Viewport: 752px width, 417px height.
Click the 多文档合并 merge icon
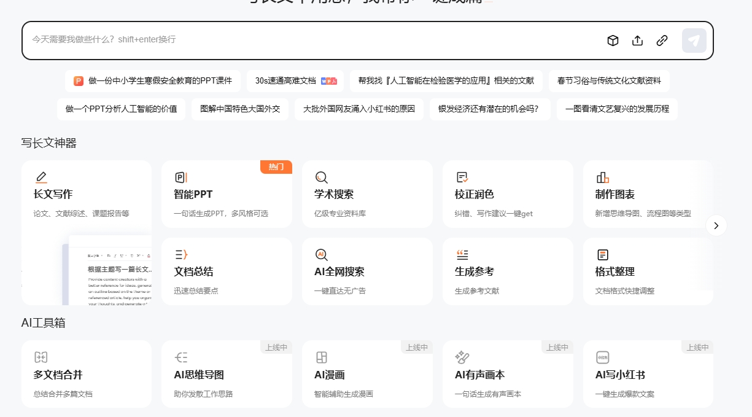[x=41, y=357]
